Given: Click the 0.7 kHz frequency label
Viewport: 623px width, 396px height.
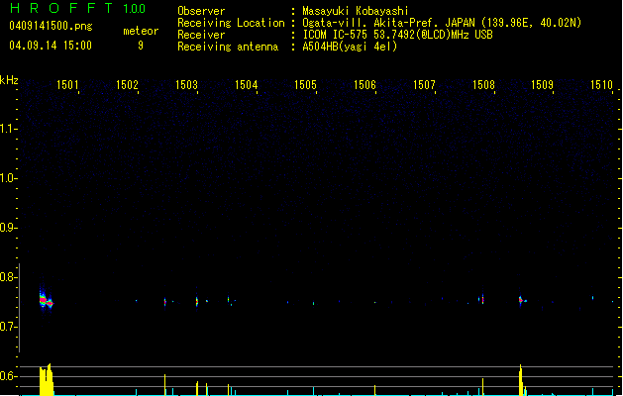Looking at the screenshot, I should (x=7, y=327).
